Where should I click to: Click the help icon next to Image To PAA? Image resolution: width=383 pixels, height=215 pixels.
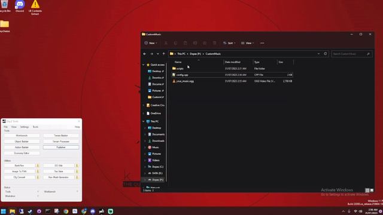click(x=38, y=171)
